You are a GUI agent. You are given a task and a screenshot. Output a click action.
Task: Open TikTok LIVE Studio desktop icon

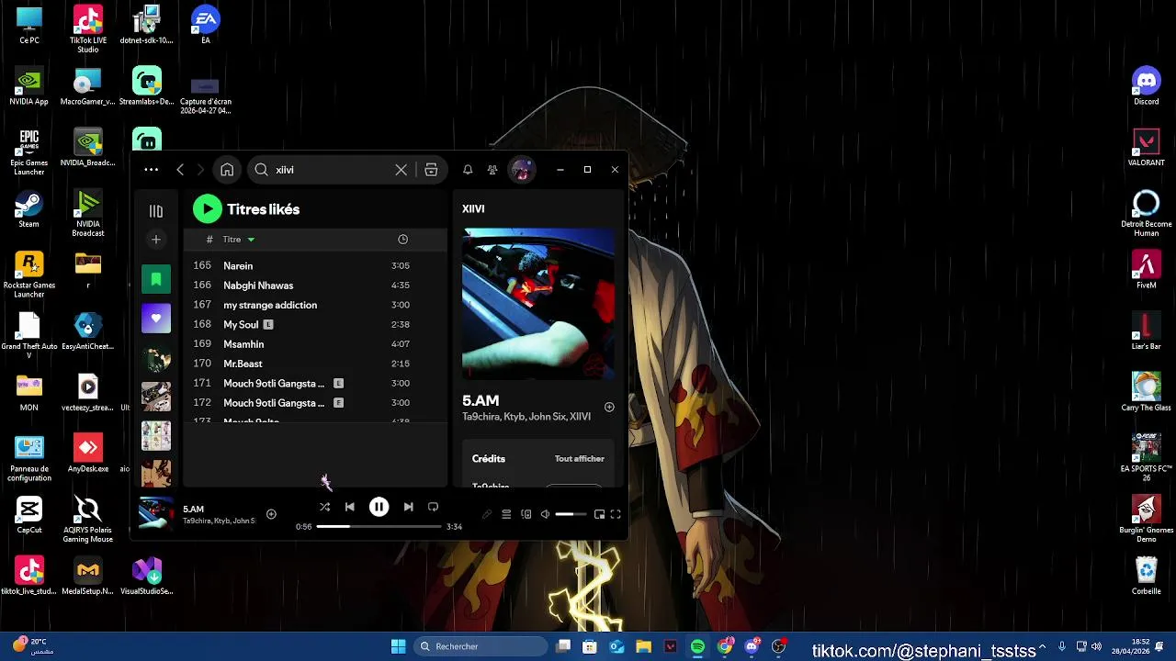click(x=88, y=29)
